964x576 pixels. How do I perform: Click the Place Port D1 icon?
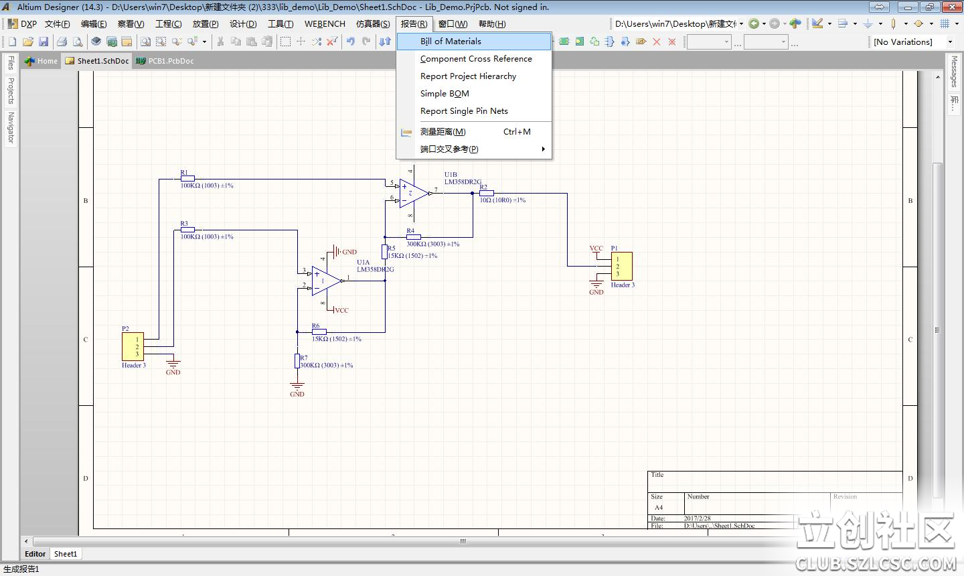click(641, 42)
